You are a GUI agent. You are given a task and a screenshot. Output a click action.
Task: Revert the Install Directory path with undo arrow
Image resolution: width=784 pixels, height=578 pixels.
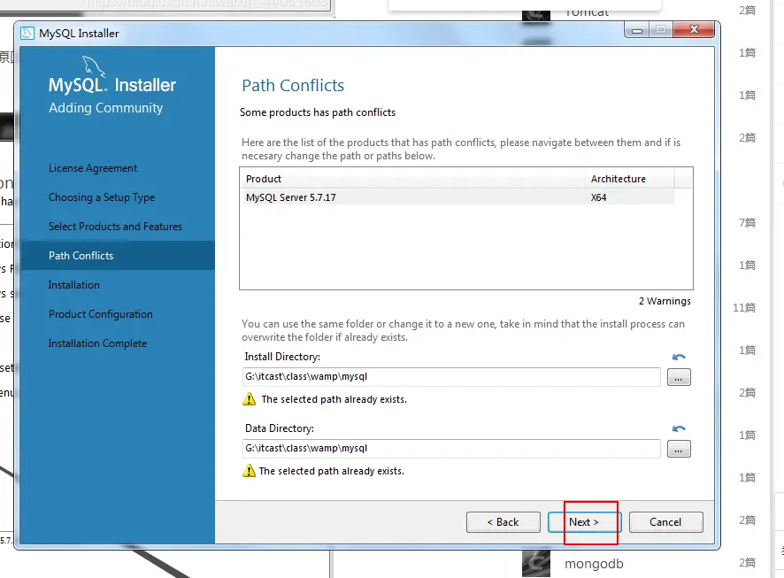679,357
